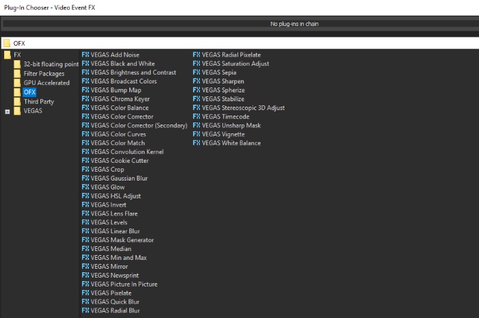The width and height of the screenshot is (479, 318).
Task: Select VEGAS Invert plug-in
Action: click(104, 204)
